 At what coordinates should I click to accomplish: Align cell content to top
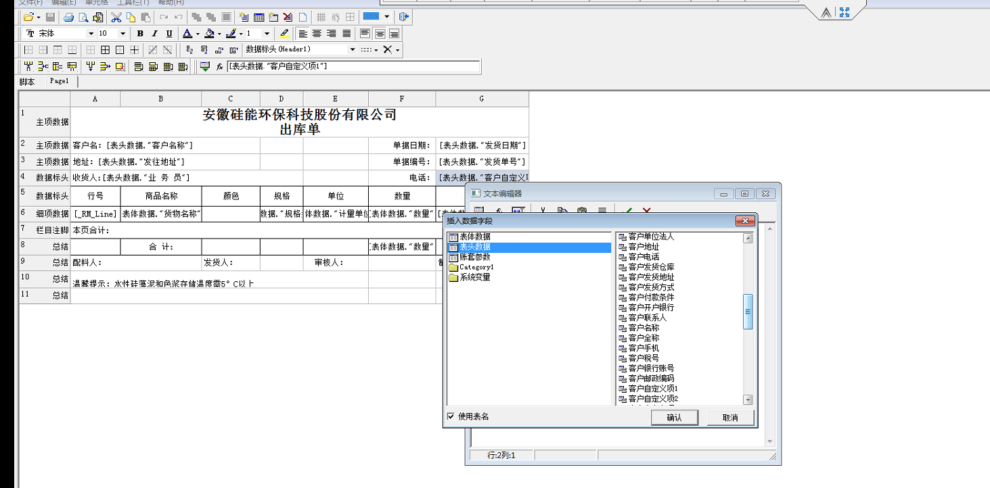[365, 34]
